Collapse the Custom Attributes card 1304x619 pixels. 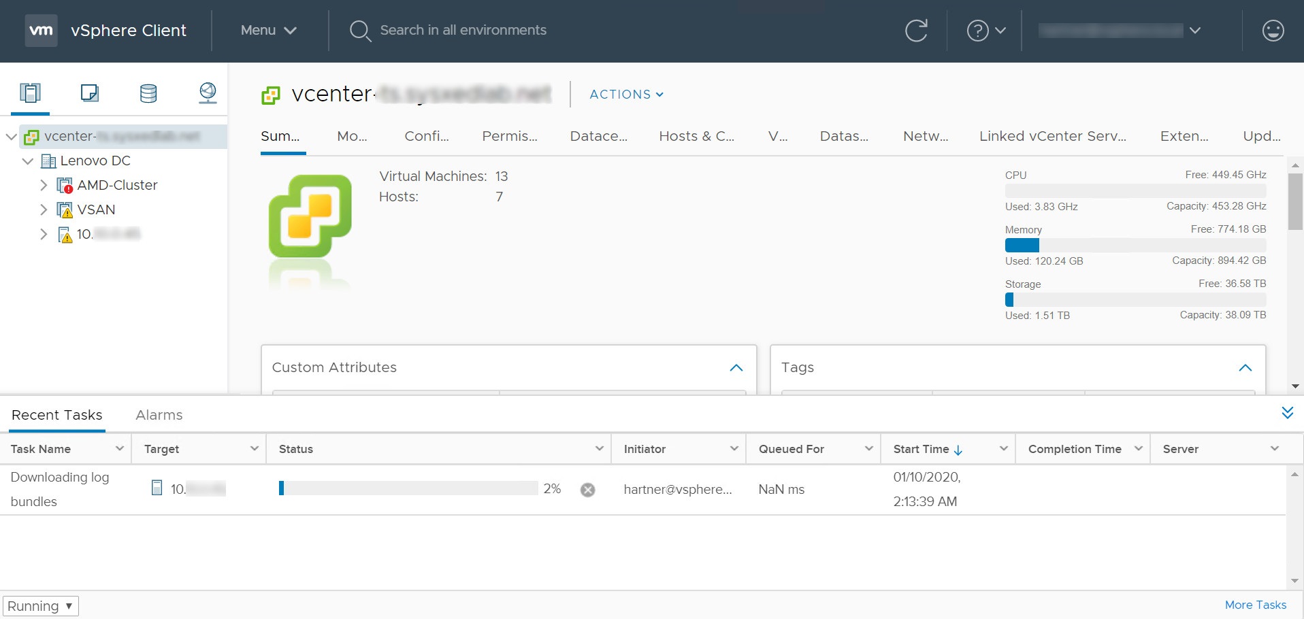[736, 367]
